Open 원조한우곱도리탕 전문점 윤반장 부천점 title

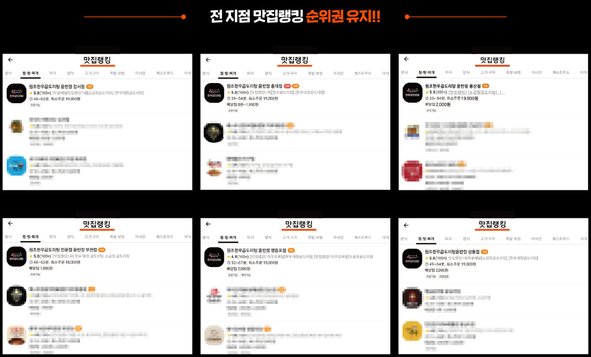62,250
